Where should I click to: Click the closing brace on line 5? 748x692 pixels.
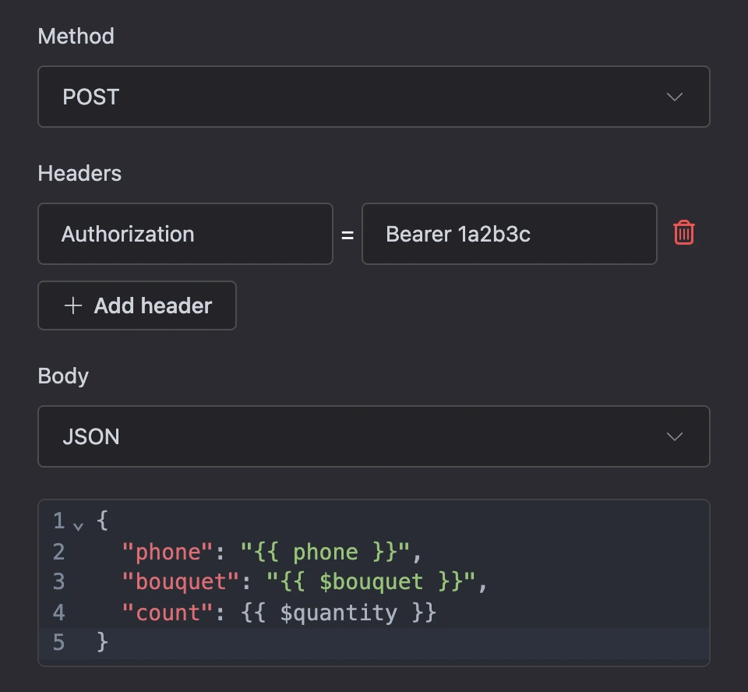(102, 642)
